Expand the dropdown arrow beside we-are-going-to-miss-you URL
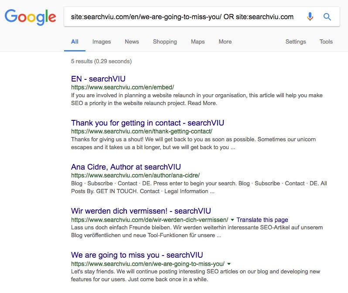This screenshot has height=293, width=348. click(229, 264)
